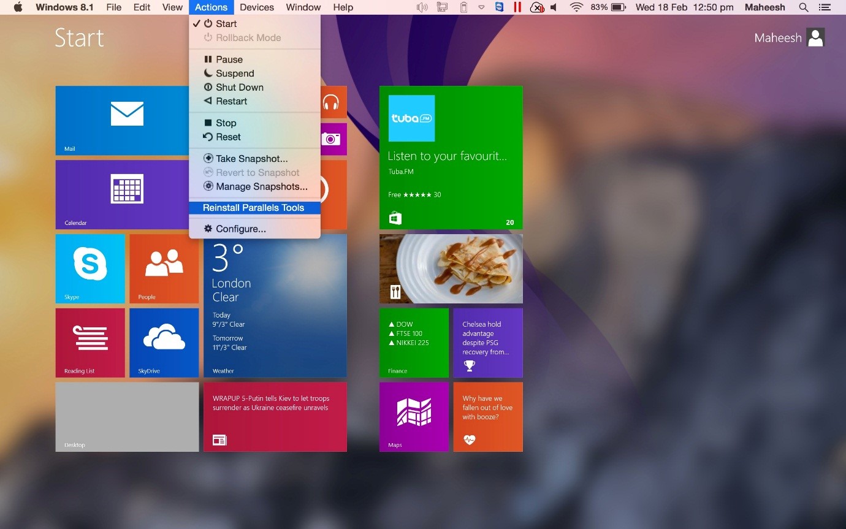Open the Food & Drink crepe tile

coord(451,268)
